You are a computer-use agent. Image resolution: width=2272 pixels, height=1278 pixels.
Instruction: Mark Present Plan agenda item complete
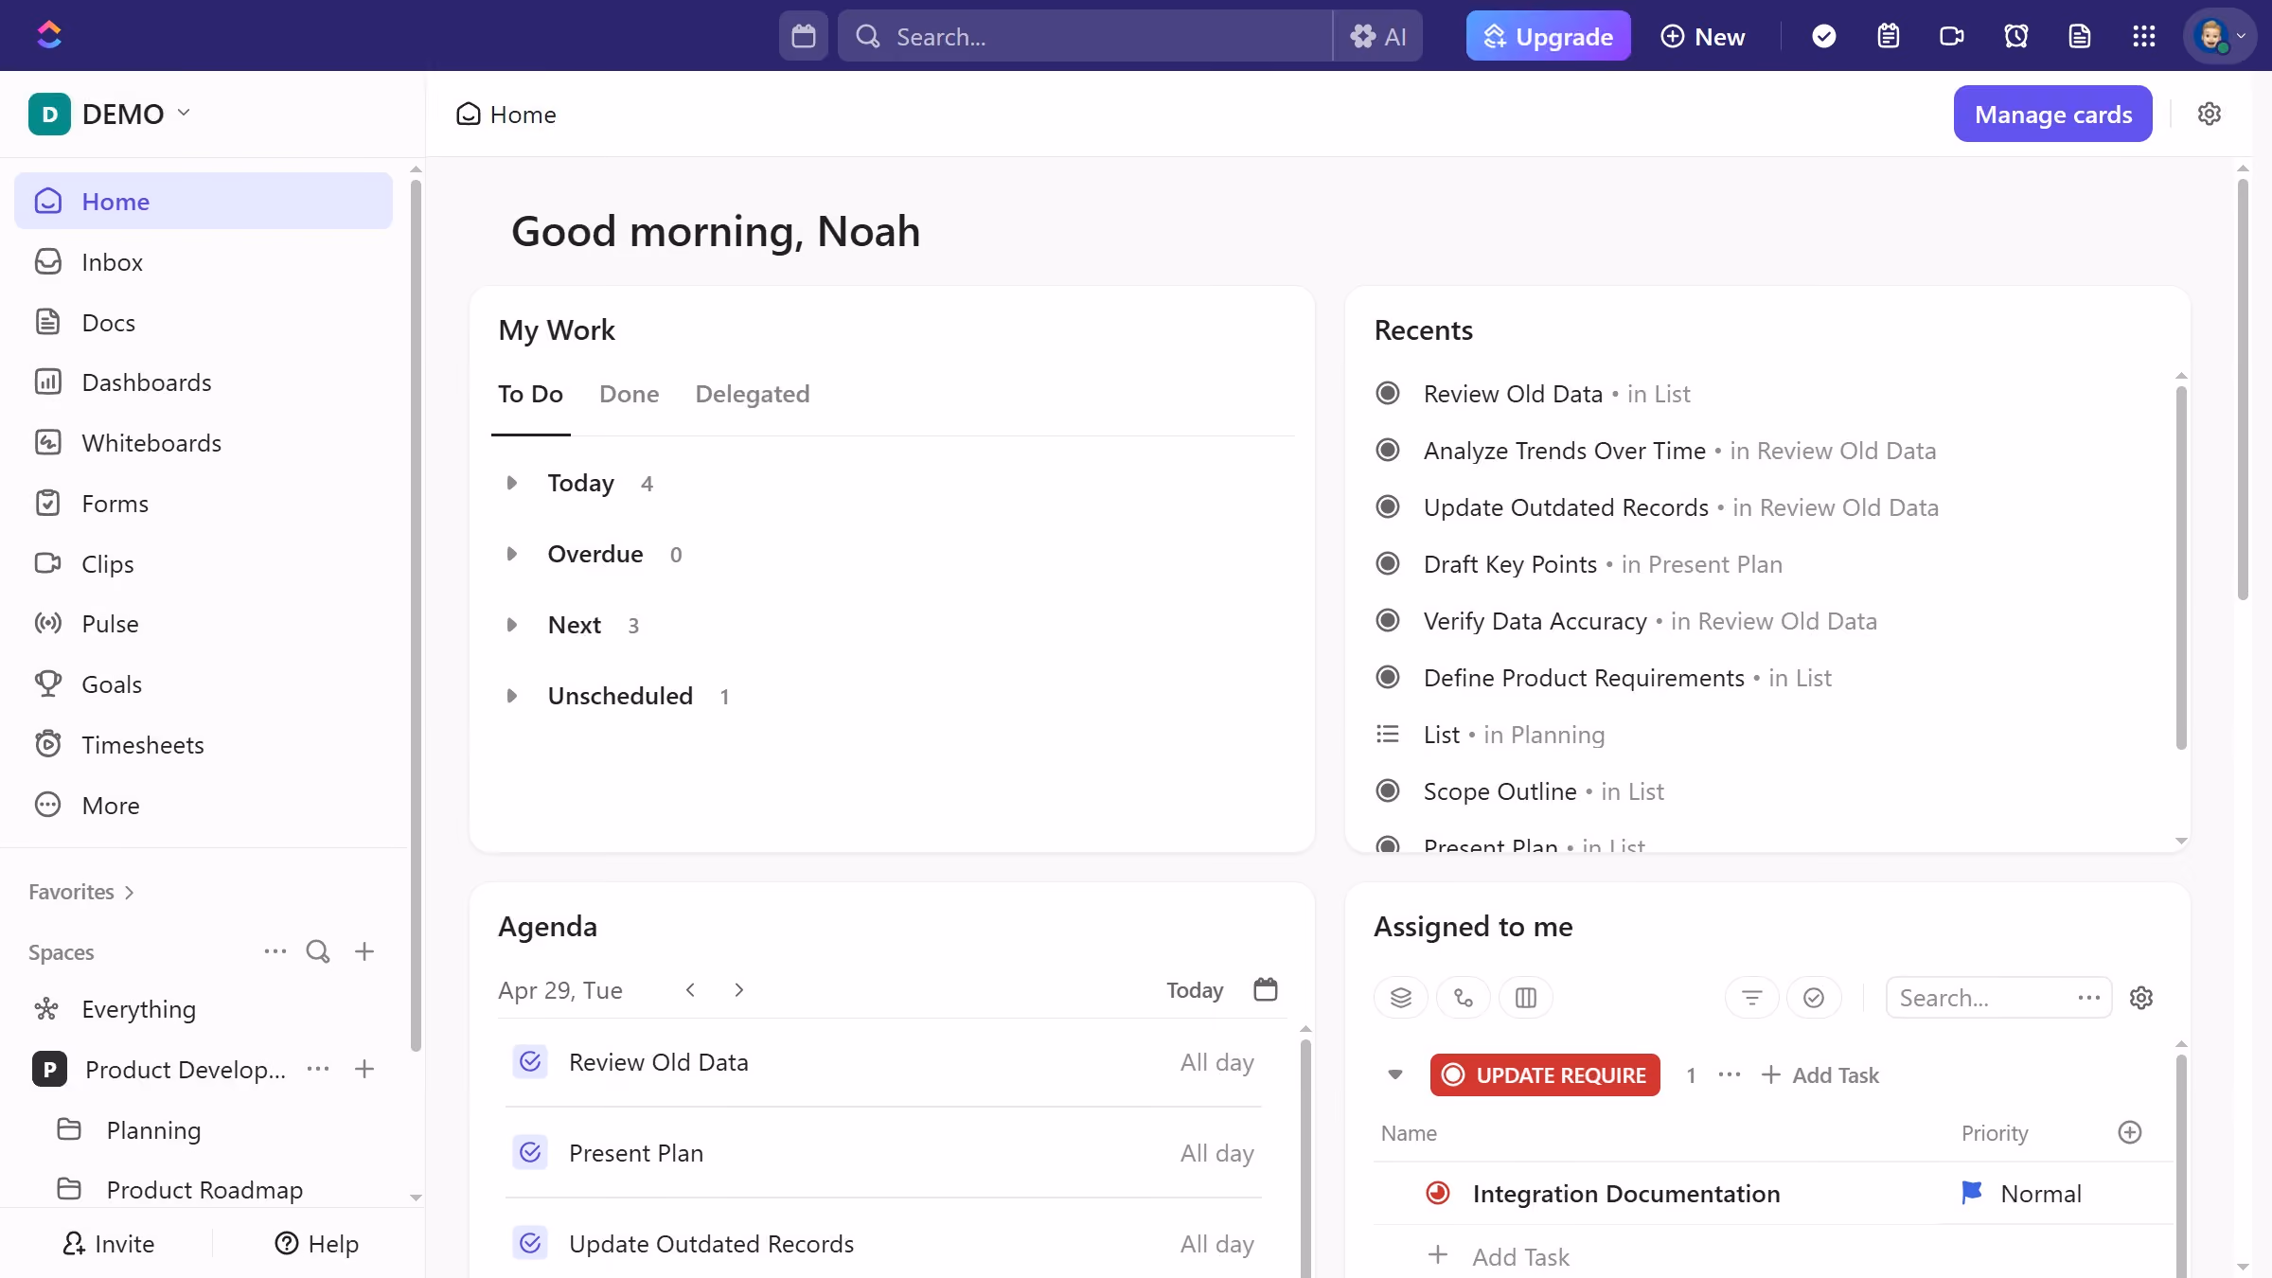click(x=530, y=1152)
